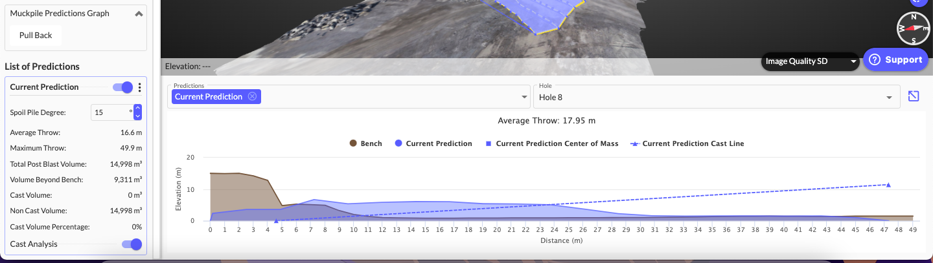933x263 pixels.
Task: Turn off the Cast Analysis switch
Action: pyautogui.click(x=132, y=244)
